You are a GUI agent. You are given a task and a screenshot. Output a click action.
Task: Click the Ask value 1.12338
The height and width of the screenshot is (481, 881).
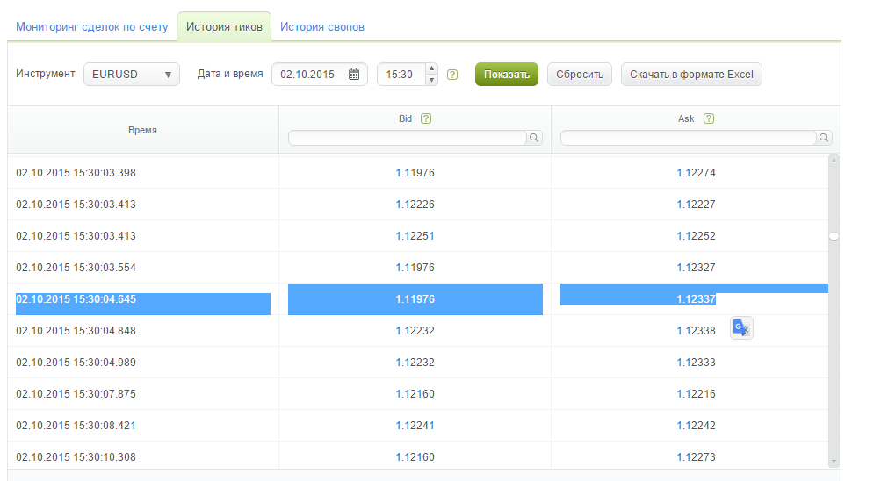[x=697, y=331]
